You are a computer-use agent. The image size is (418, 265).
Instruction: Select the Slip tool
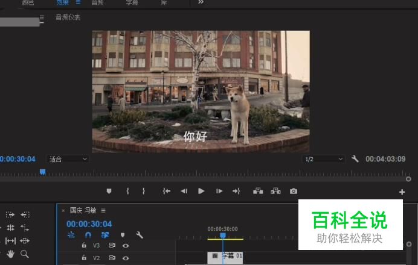pos(10,241)
